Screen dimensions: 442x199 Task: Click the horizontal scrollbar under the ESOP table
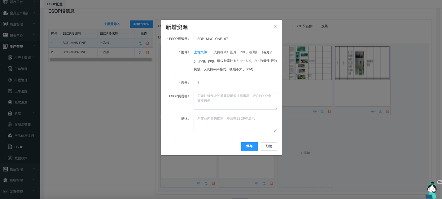click(101, 59)
